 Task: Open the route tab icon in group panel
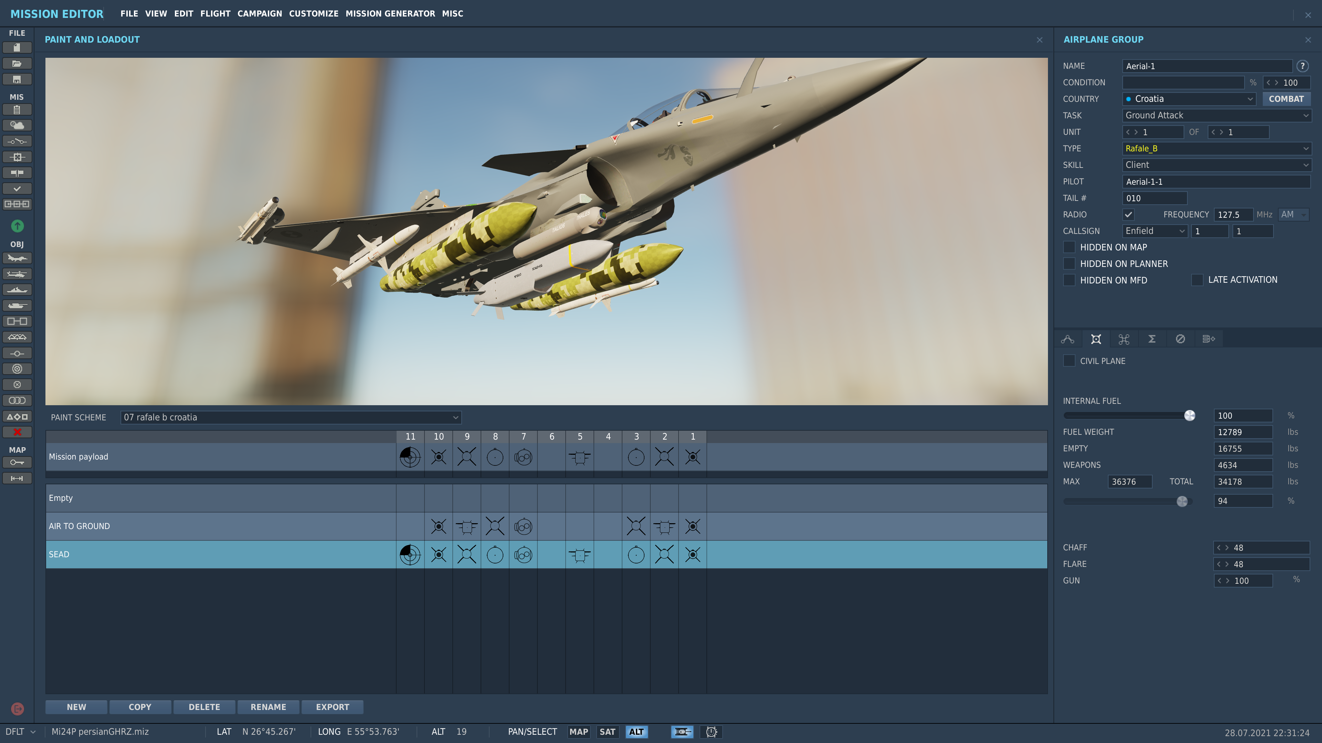coord(1068,339)
